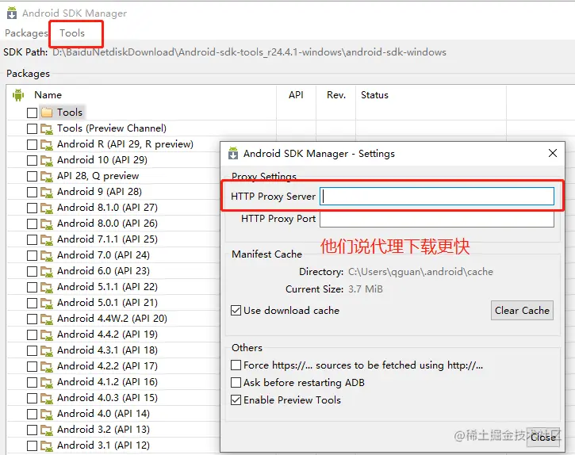Check the API 28, Q preview checkbox
The width and height of the screenshot is (575, 455).
[x=32, y=176]
